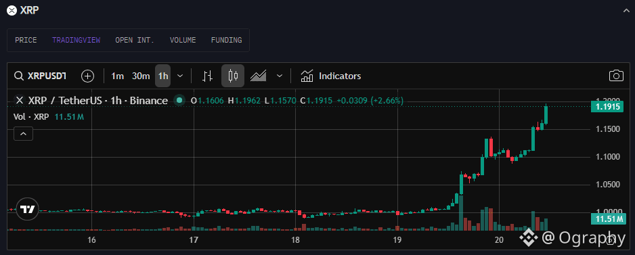This screenshot has width=635, height=255.
Task: Click the compare or add symbol plus icon
Action: pyautogui.click(x=87, y=76)
